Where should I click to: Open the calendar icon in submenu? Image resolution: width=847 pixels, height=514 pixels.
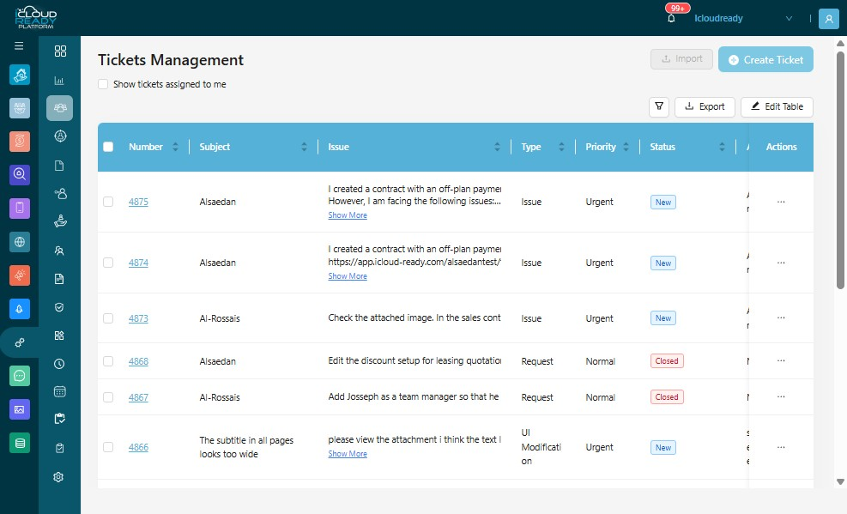(59, 391)
